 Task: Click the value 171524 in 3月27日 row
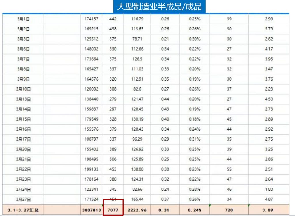click(91, 199)
